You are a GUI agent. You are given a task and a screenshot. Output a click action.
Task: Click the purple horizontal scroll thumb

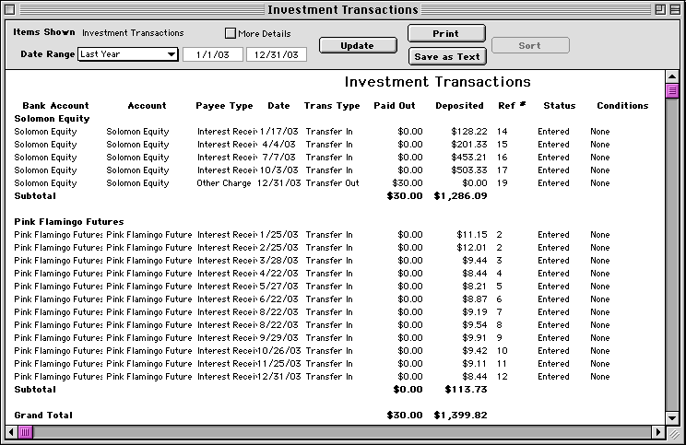(26, 432)
